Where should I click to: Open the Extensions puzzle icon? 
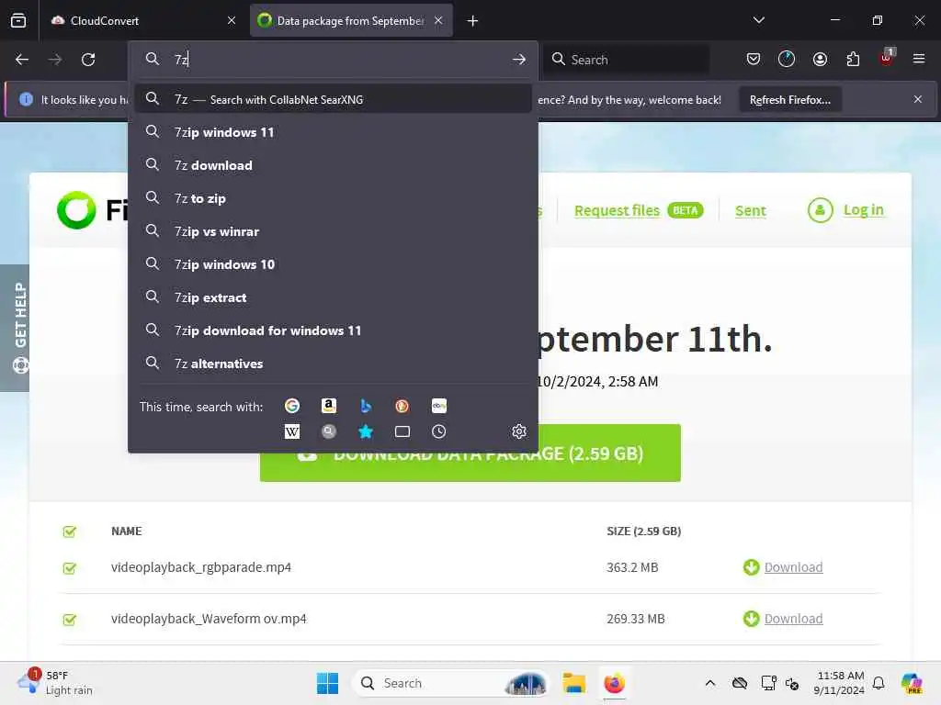(853, 59)
